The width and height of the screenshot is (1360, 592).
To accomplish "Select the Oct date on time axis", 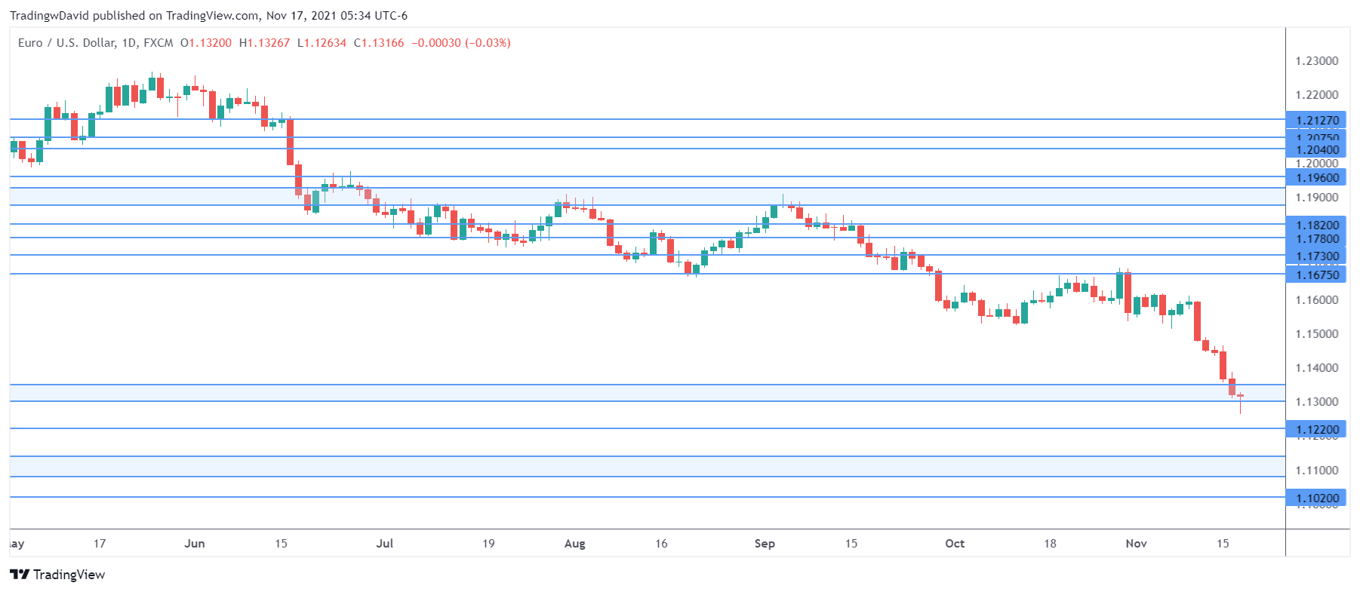I will pos(955,544).
